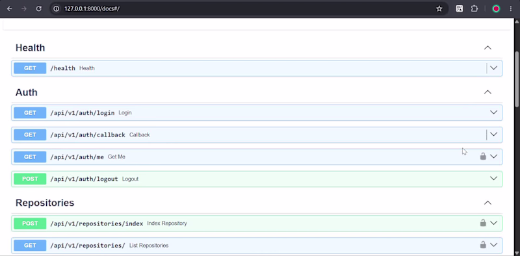
Task: Open the QR code extension icon
Action: click(460, 8)
